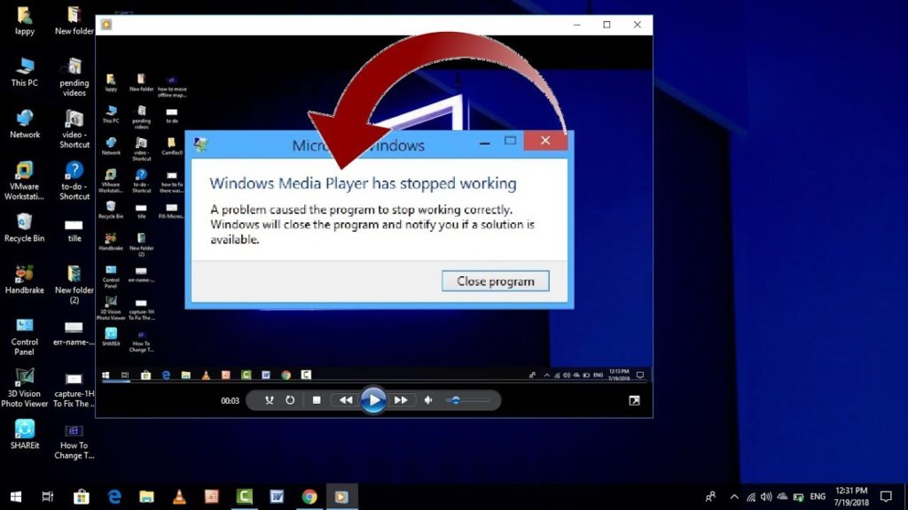Screen dimensions: 908x510
Task: Click the OneDrive cloud tray icon
Action: (x=782, y=497)
